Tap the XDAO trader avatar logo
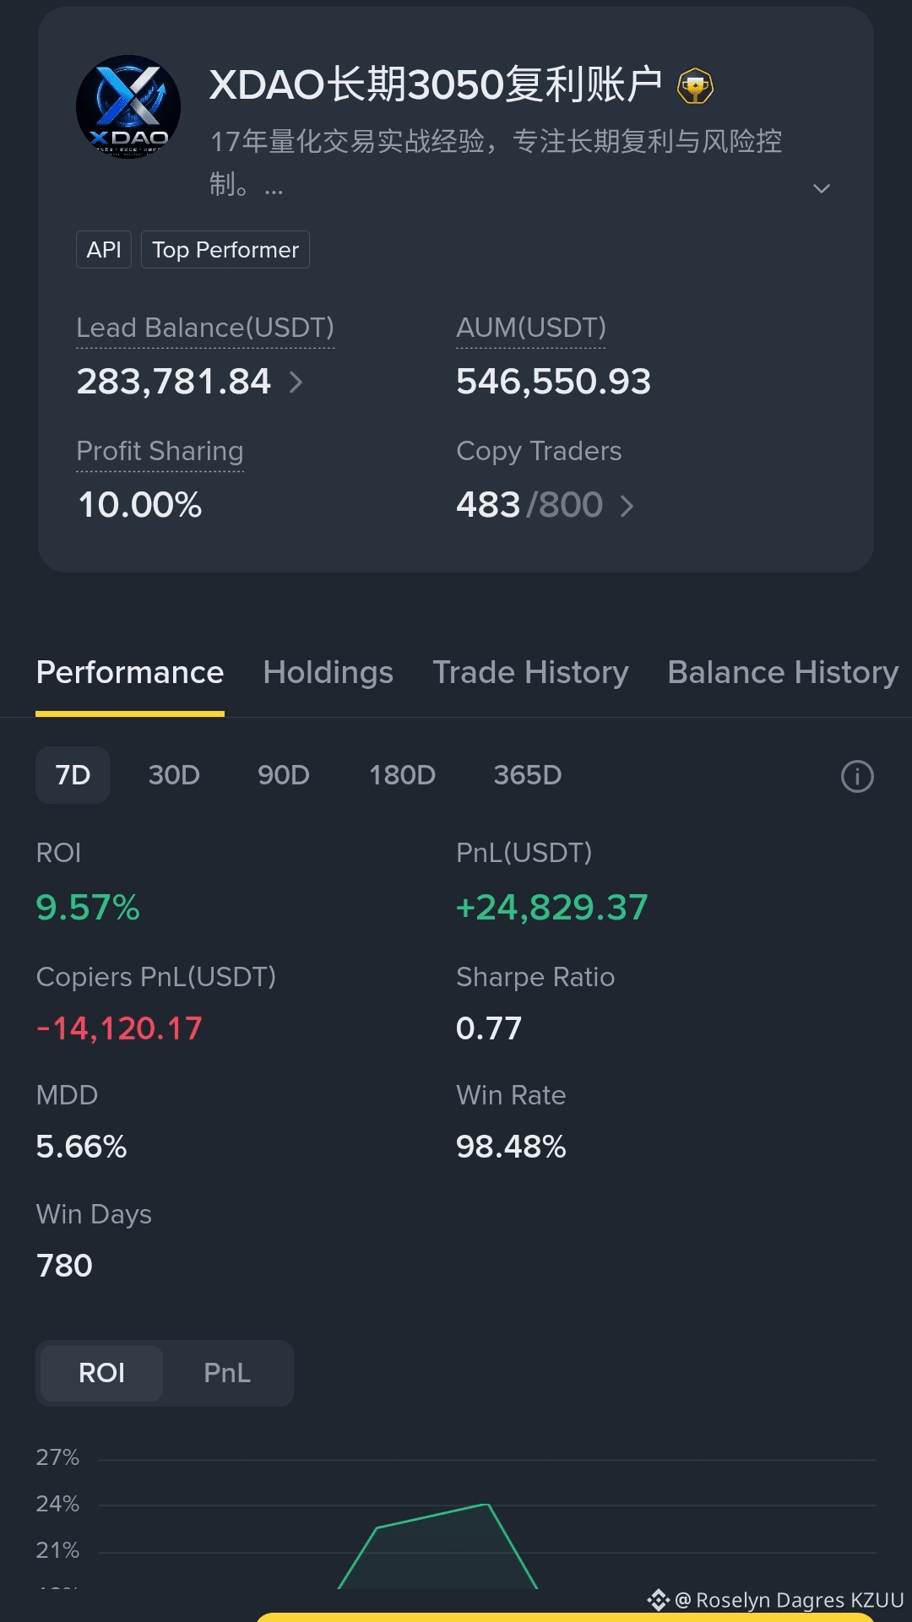Image resolution: width=912 pixels, height=1622 pixels. (128, 106)
